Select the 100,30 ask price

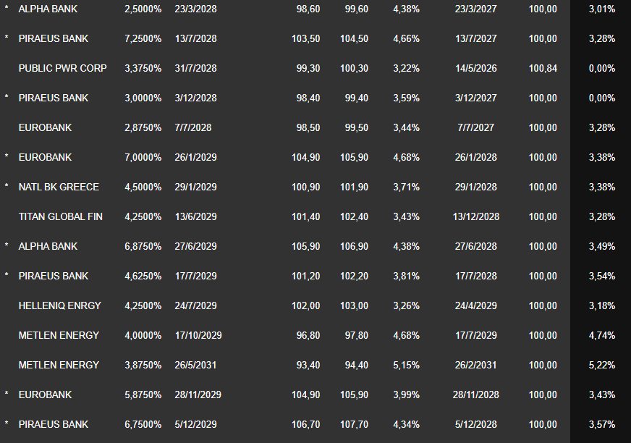click(x=354, y=69)
